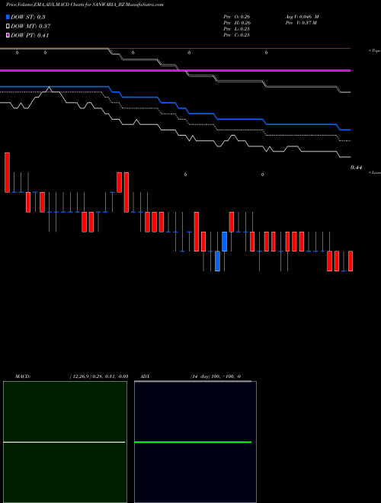
Task: Click the 'Pre V: 0.37 M' value
Action: pyautogui.click(x=301, y=23)
